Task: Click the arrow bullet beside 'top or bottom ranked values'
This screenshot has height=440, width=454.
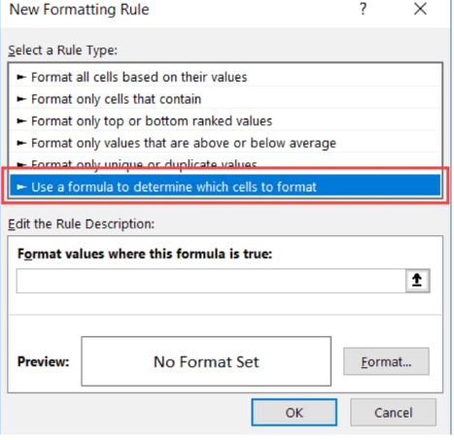Action: pyautogui.click(x=21, y=121)
